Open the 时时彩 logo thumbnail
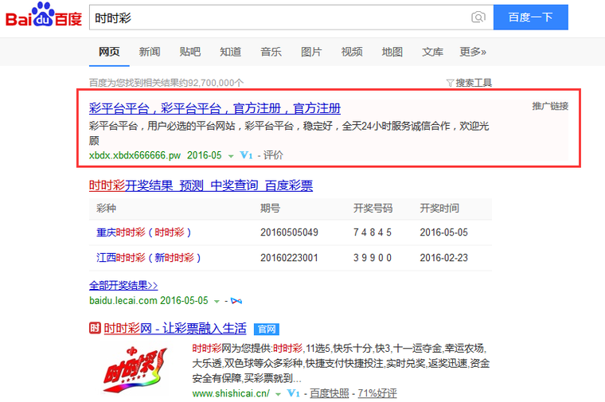 click(x=135, y=369)
